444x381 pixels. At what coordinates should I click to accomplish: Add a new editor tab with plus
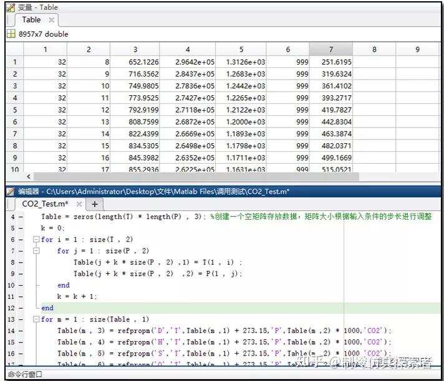tap(95, 204)
